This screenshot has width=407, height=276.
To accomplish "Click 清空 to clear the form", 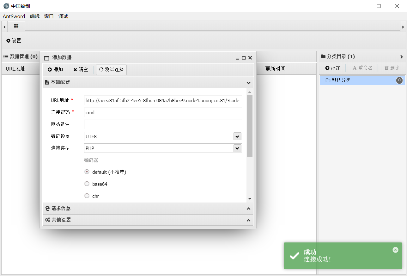I will [x=81, y=70].
